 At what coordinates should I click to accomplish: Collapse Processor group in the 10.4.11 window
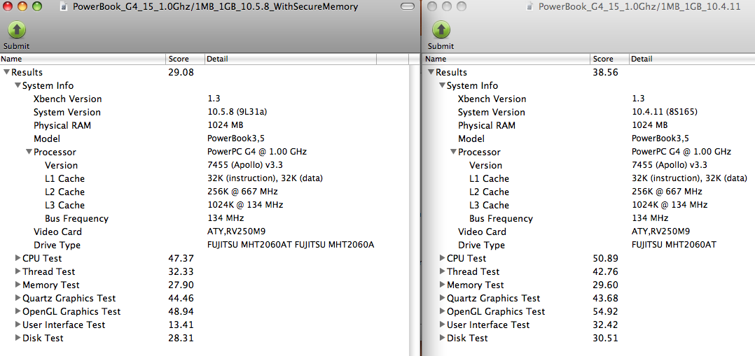[x=453, y=152]
